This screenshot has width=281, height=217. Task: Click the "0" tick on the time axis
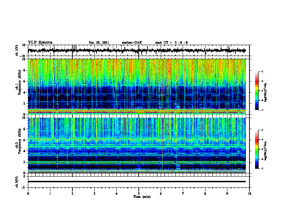click(x=28, y=194)
